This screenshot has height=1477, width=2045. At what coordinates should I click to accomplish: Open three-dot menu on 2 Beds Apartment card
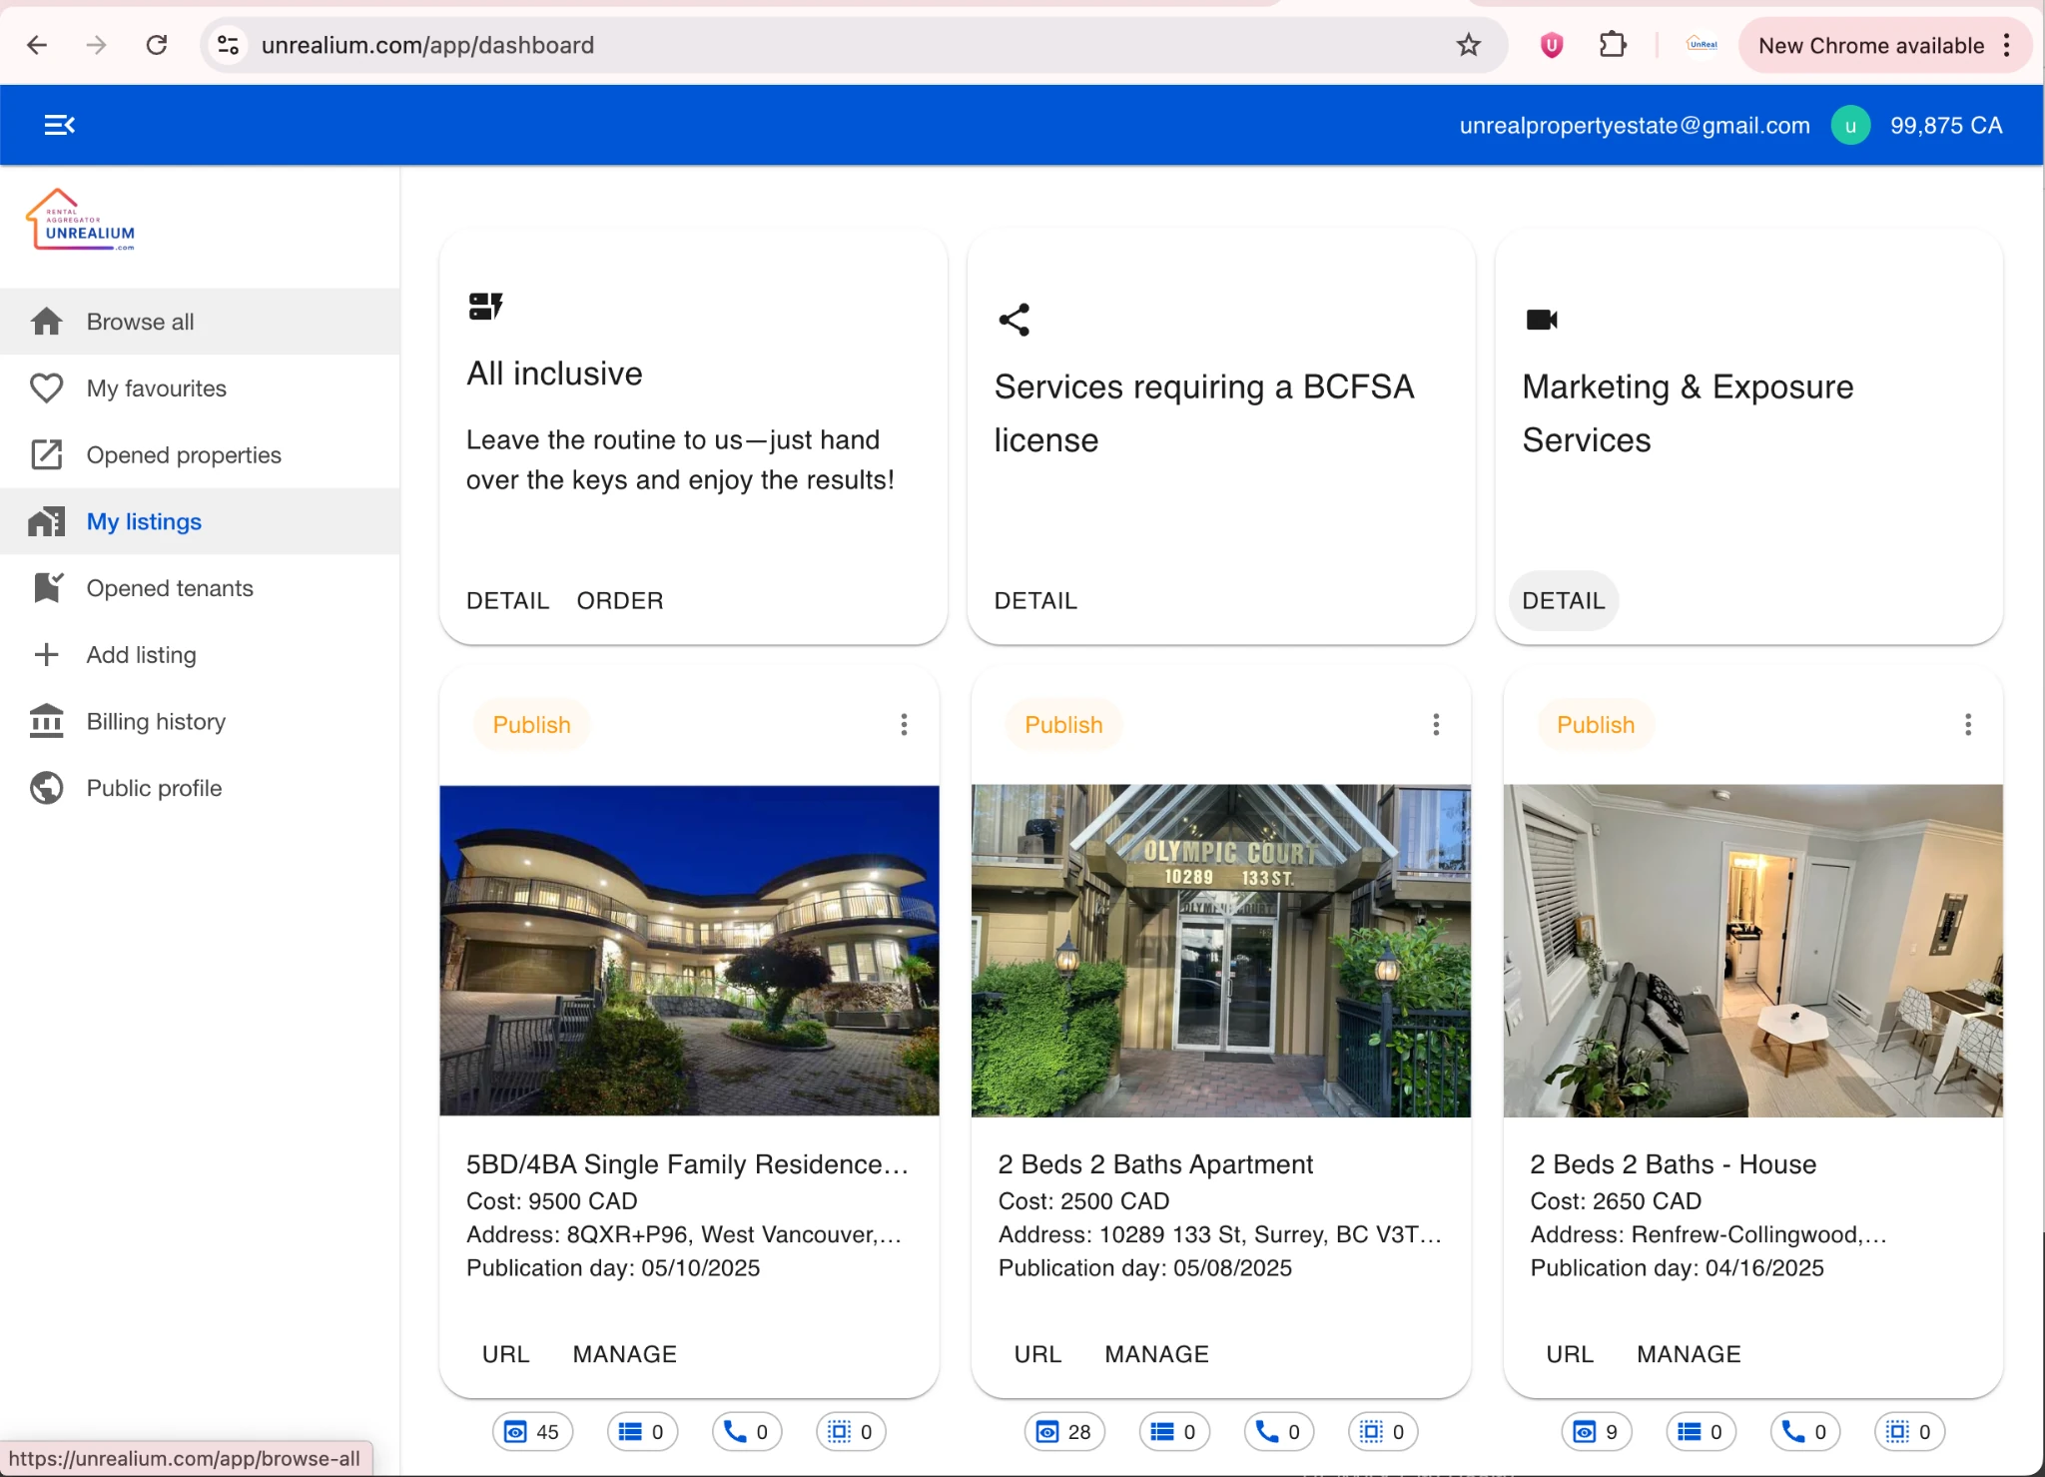tap(1436, 725)
